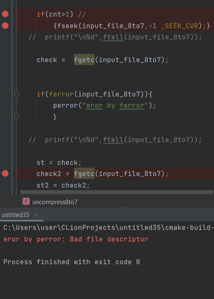Click the second commented printf ftell line

(x=115, y=140)
